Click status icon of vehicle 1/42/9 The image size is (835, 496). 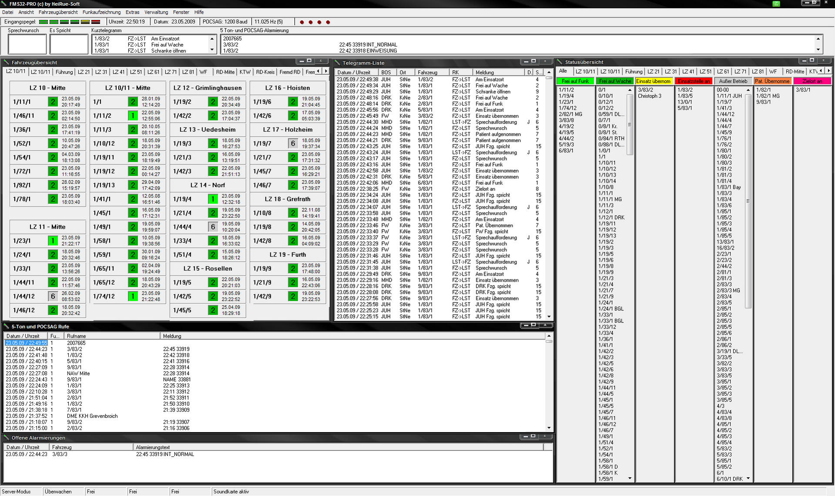tap(293, 296)
